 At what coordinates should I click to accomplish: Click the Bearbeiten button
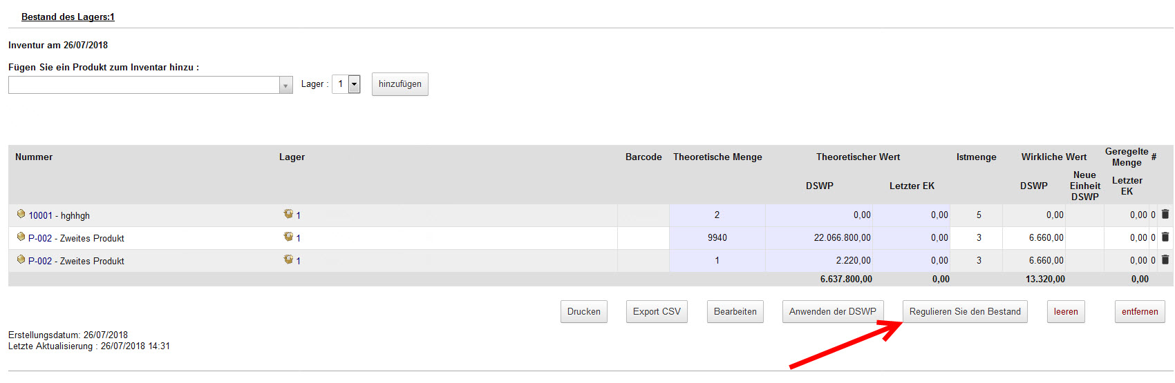[735, 312]
